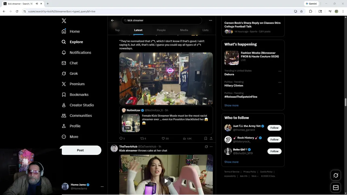Open quoted video thumbnail showing 1:16
Image resolution: width=347 pixels, height=195 pixels.
[x=131, y=123]
